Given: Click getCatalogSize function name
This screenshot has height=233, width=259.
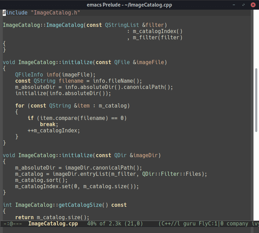Looking at the screenshot, I should coord(80,205).
